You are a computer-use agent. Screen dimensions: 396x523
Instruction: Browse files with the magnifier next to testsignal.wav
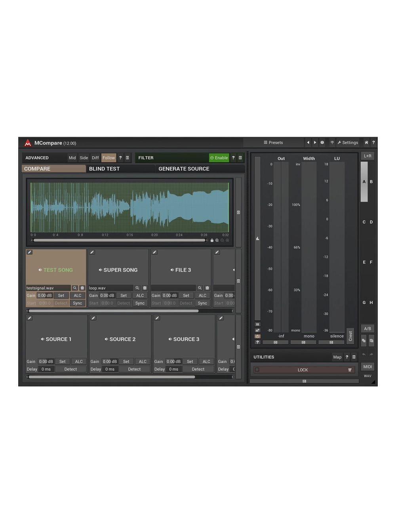[75, 288]
